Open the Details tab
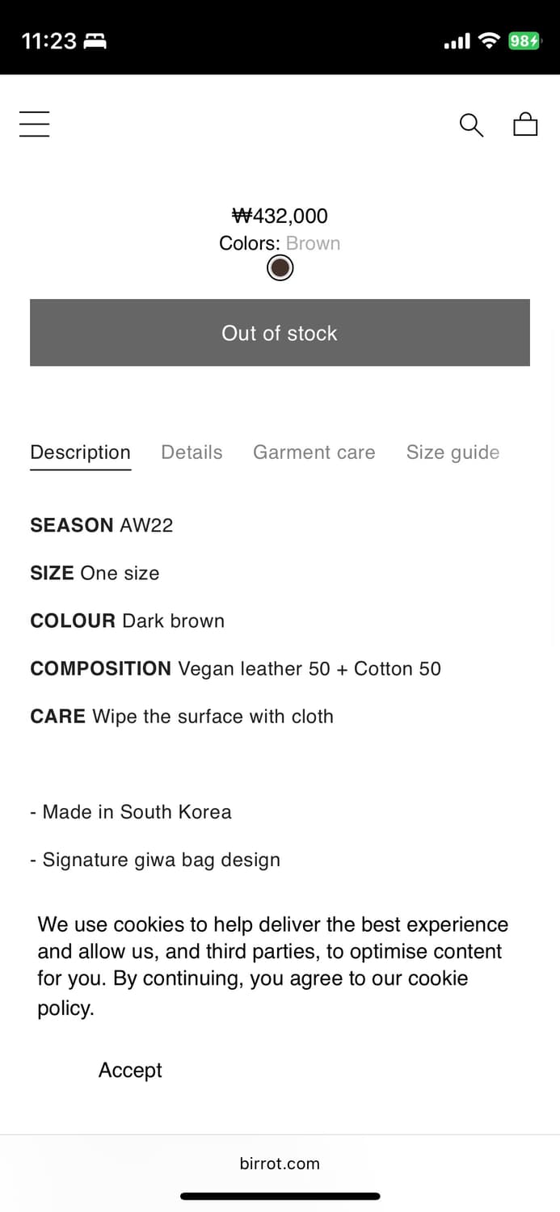This screenshot has height=1212, width=560. (x=192, y=452)
